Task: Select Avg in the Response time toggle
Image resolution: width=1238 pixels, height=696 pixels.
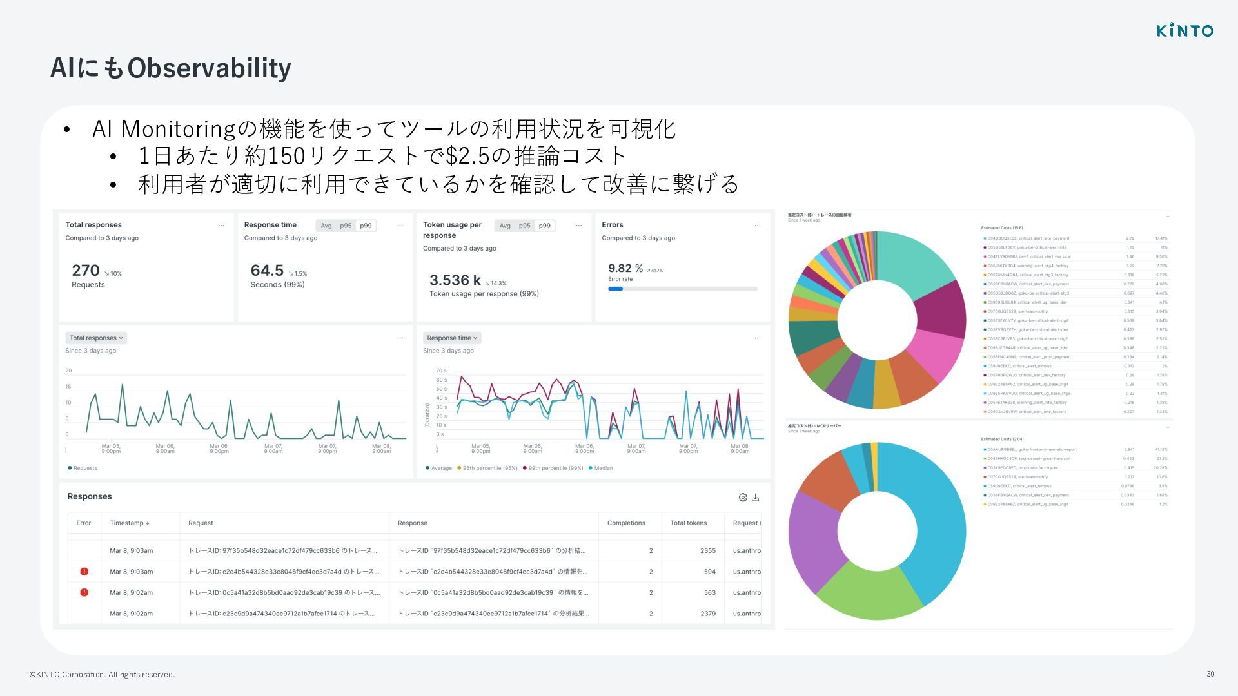Action: point(326,226)
